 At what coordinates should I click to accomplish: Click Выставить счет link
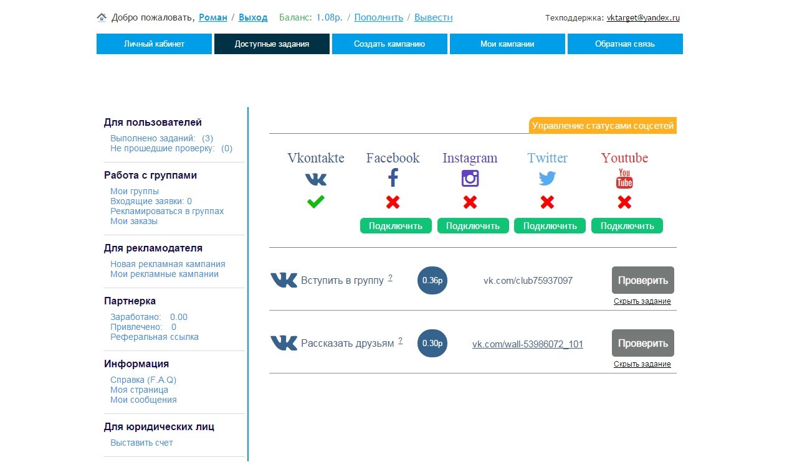coord(141,443)
